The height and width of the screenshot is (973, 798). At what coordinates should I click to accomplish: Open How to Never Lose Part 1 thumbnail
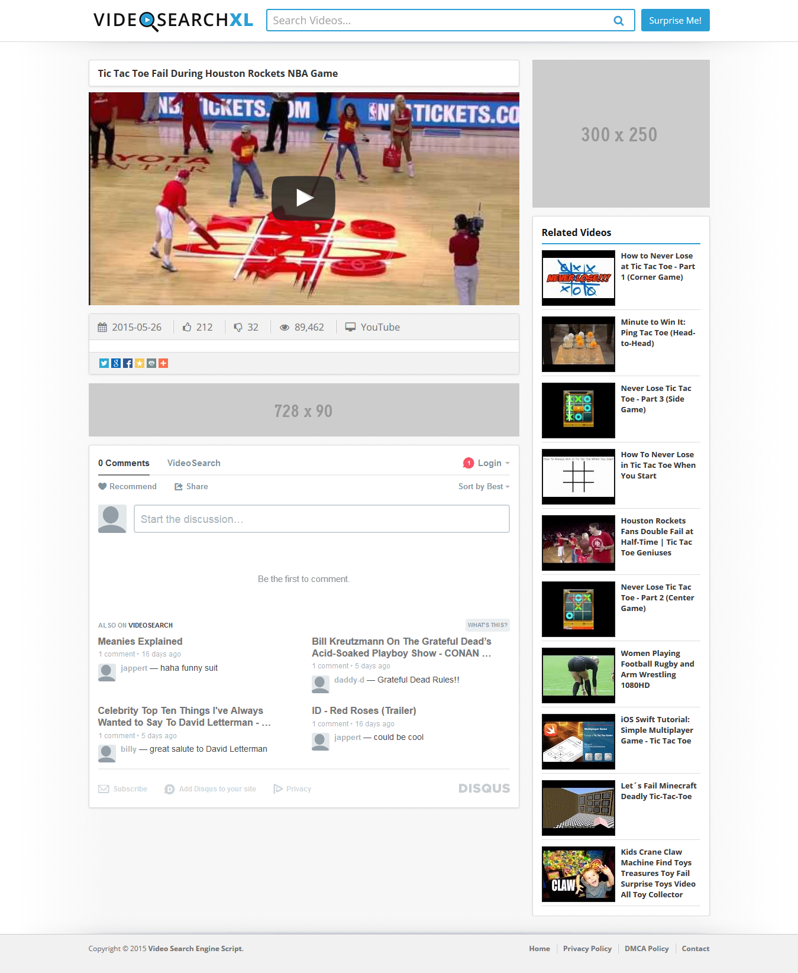(x=579, y=278)
